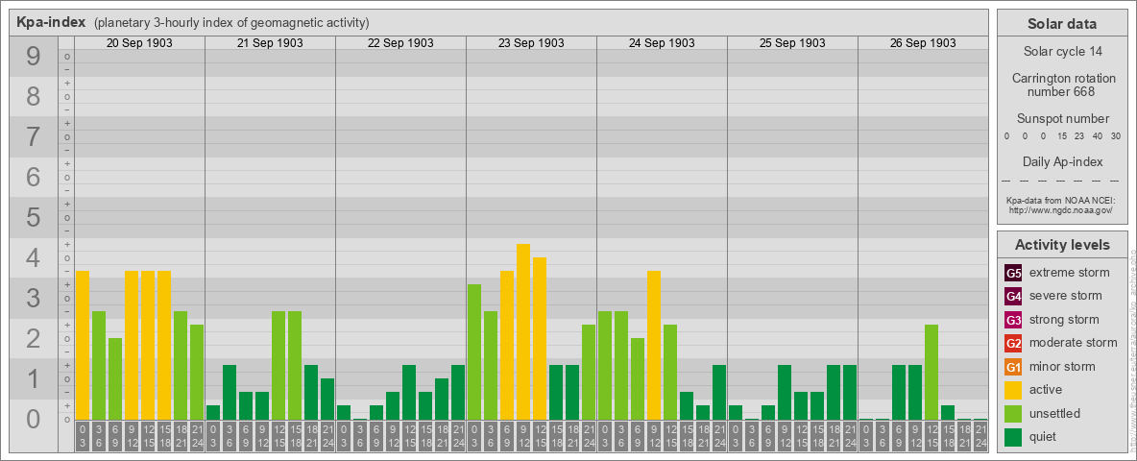Screen dimensions: 1137x461
Task: Click the 'Carrington rotation number 668' text
Action: pos(1063,85)
